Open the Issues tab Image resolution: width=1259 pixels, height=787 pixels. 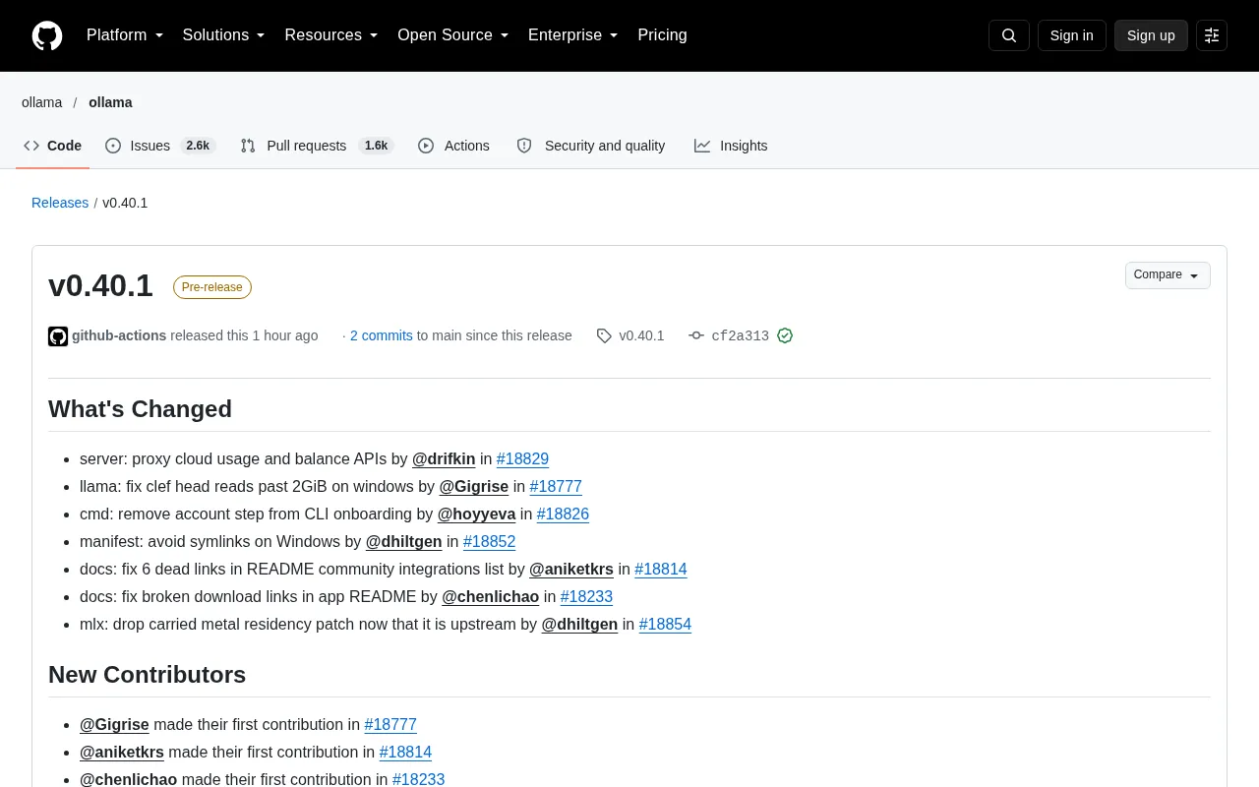click(x=160, y=146)
